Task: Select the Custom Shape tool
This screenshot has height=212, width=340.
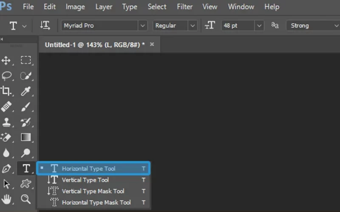Action: pyautogui.click(x=26, y=184)
